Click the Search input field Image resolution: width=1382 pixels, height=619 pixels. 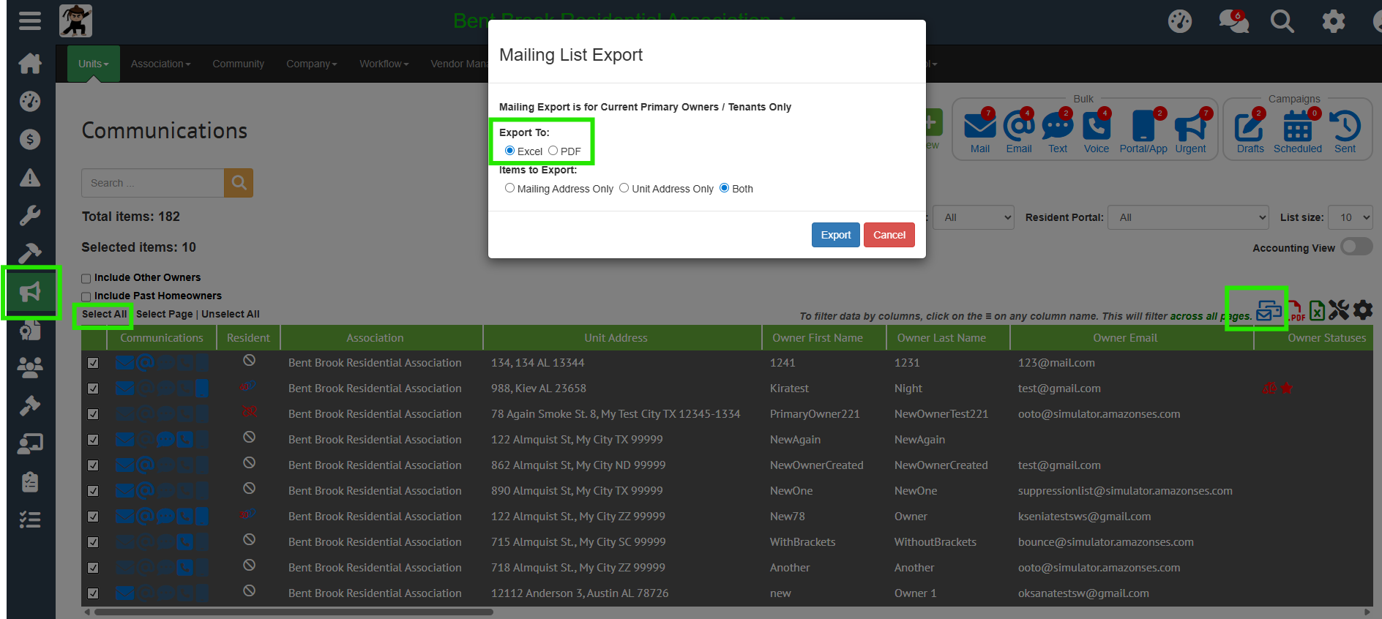pos(152,183)
